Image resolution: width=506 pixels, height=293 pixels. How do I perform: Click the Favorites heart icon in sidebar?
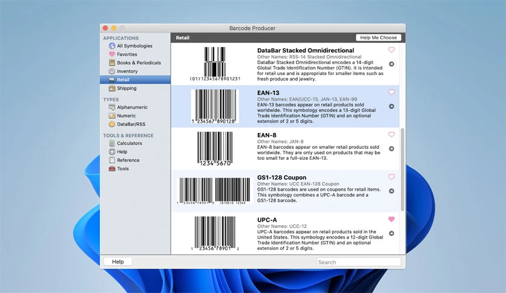pyautogui.click(x=112, y=54)
